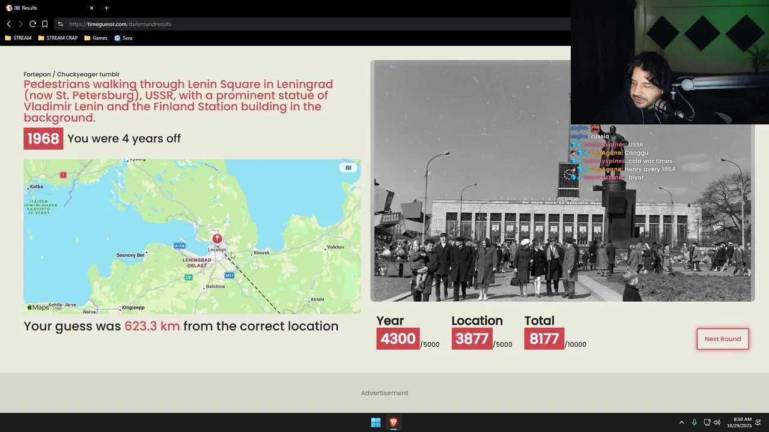This screenshot has height=432, width=769.
Task: Click the Year score 4300
Action: point(398,338)
